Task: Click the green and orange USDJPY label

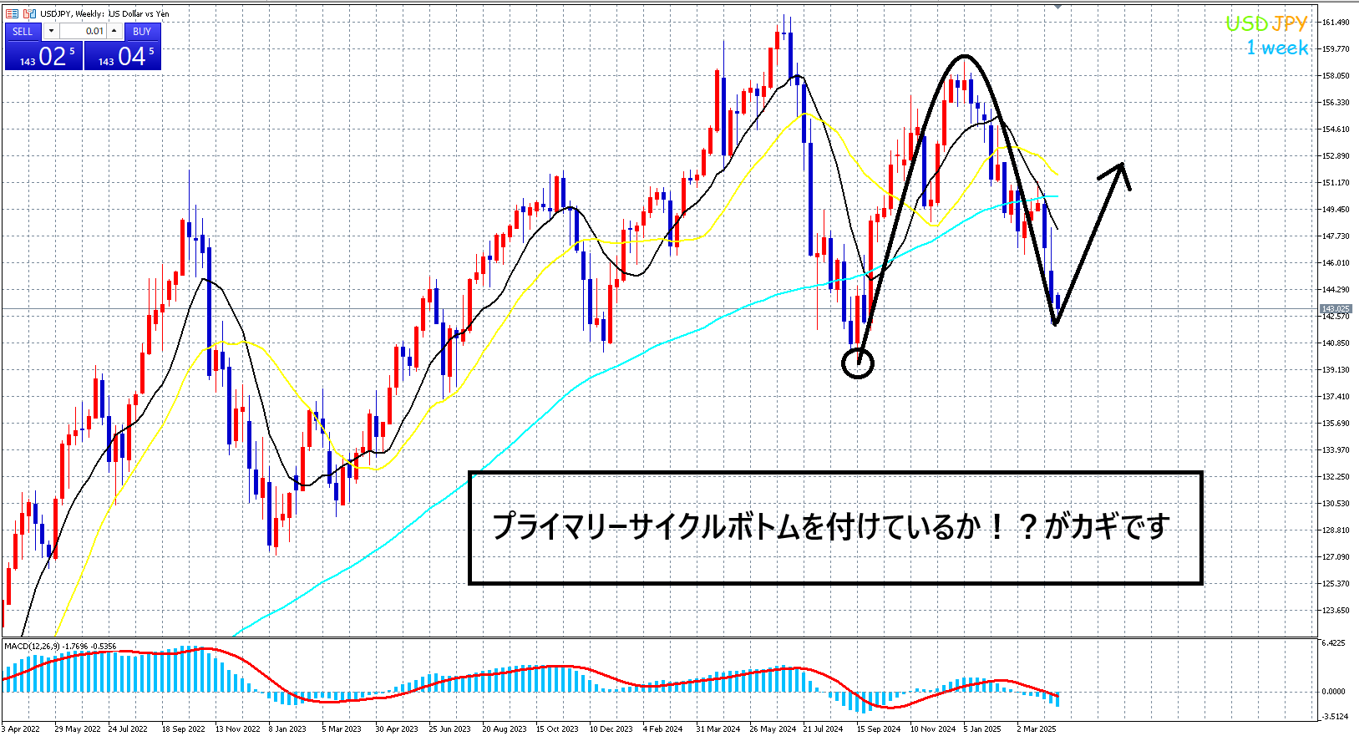Action: pos(1265,23)
